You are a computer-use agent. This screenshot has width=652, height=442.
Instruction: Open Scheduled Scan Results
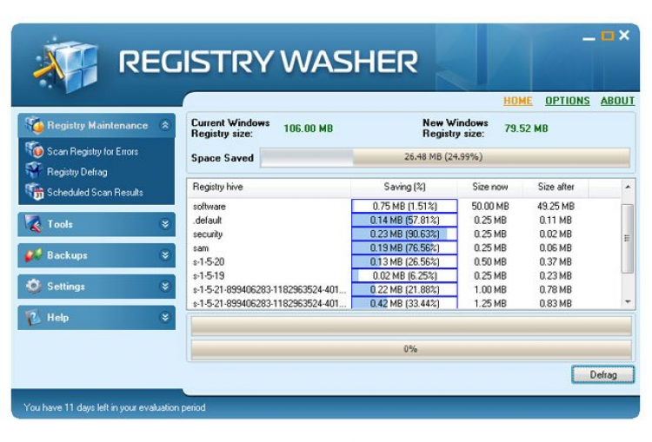tap(95, 192)
